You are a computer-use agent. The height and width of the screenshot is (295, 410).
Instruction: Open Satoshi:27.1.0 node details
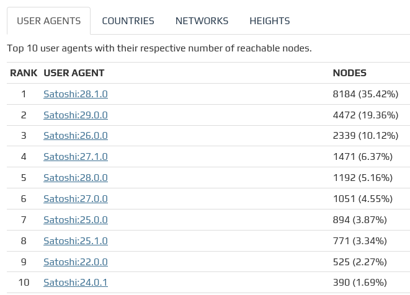[x=76, y=157]
